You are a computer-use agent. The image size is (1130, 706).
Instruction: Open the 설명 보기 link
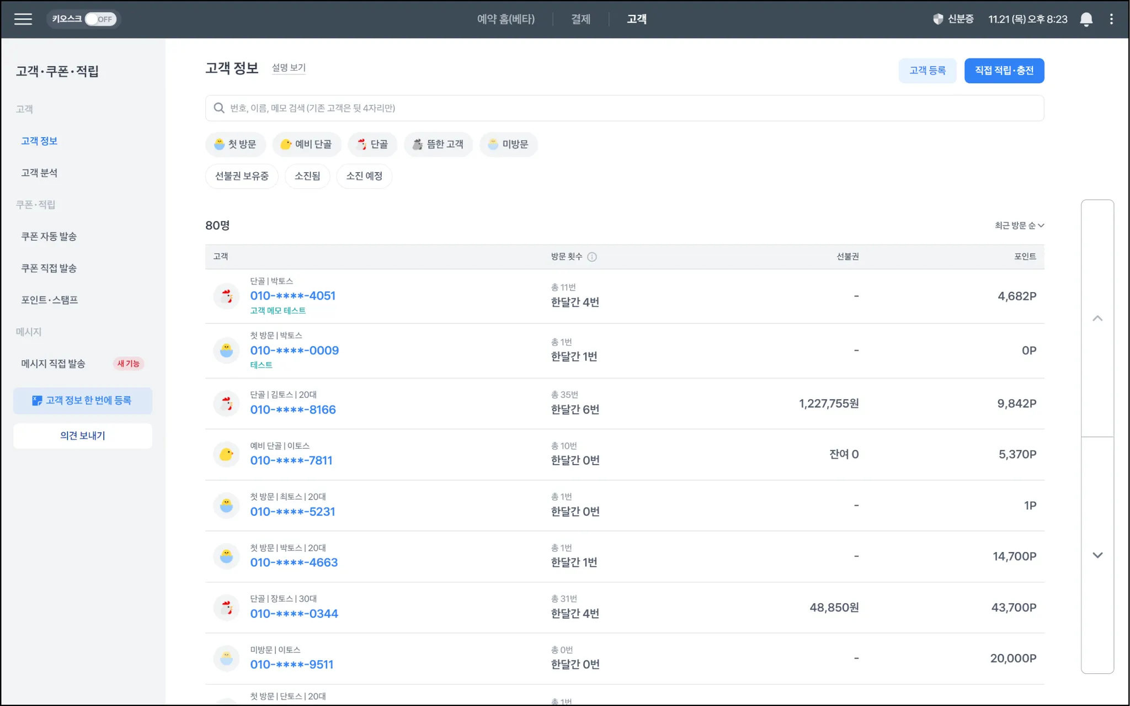(289, 68)
